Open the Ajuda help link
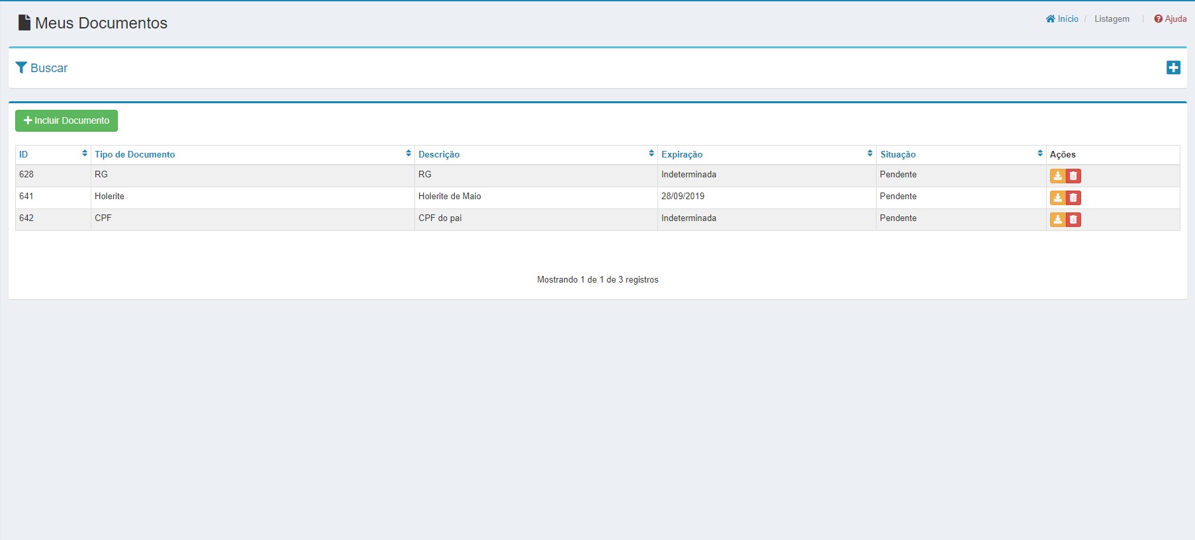 point(1171,19)
